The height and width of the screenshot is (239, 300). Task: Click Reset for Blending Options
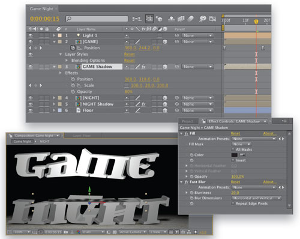(130, 60)
